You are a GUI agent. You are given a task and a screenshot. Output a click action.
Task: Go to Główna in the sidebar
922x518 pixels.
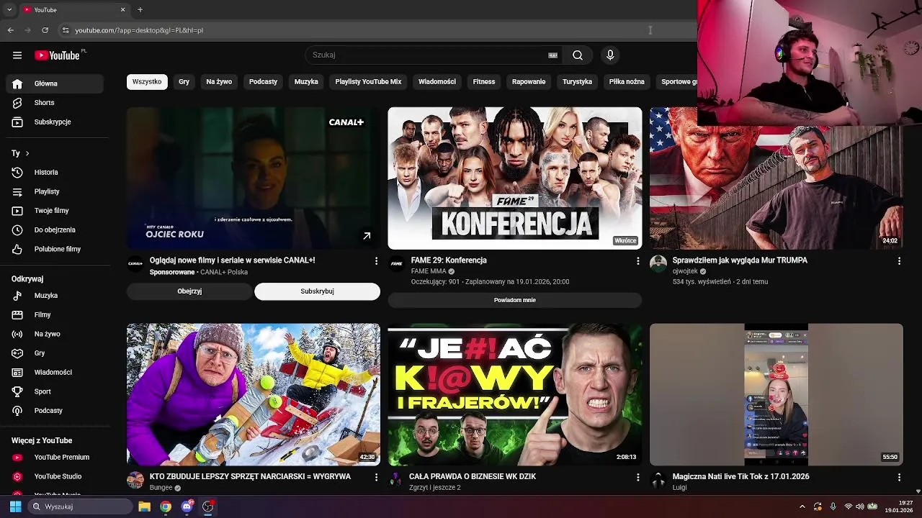point(55,83)
